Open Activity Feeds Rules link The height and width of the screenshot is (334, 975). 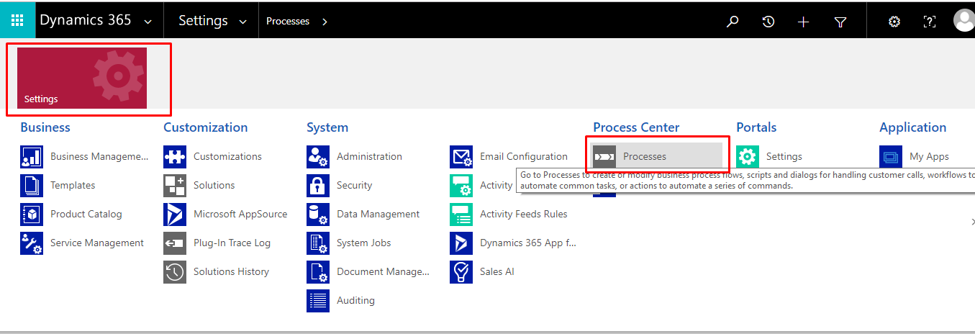point(524,214)
